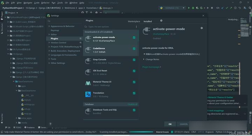Click the Plugins tab header gear icon
The height and width of the screenshot is (136, 252).
click(x=161, y=21)
